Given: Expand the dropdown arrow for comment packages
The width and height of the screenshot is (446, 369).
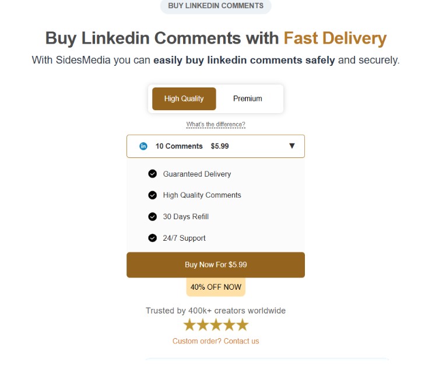Looking at the screenshot, I should click(292, 146).
